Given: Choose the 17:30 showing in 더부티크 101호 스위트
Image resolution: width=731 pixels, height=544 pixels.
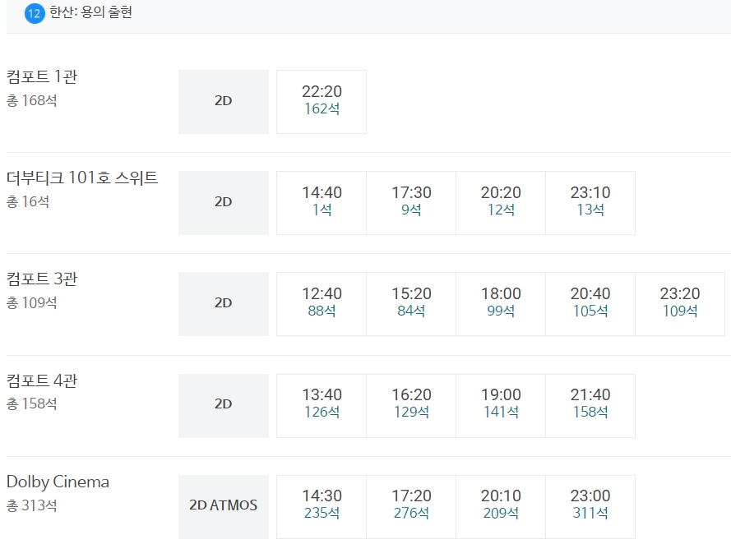Looking at the screenshot, I should pos(411,203).
